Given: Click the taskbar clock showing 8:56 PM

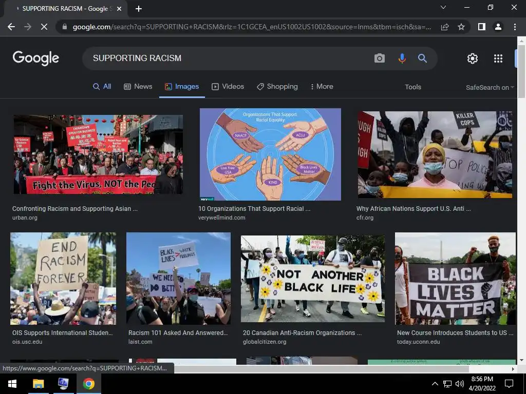Looking at the screenshot, I should point(482,384).
